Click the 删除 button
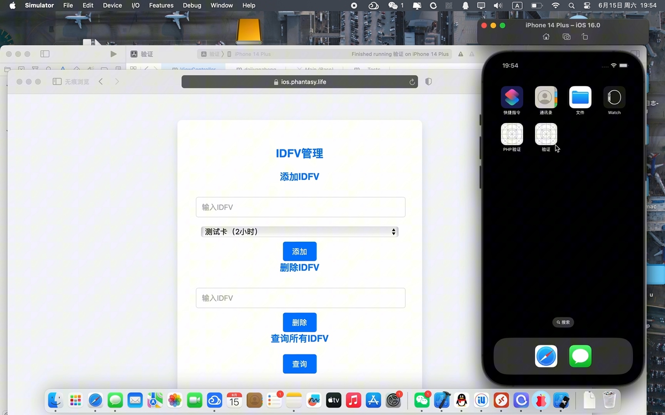The height and width of the screenshot is (415, 665). click(x=299, y=322)
